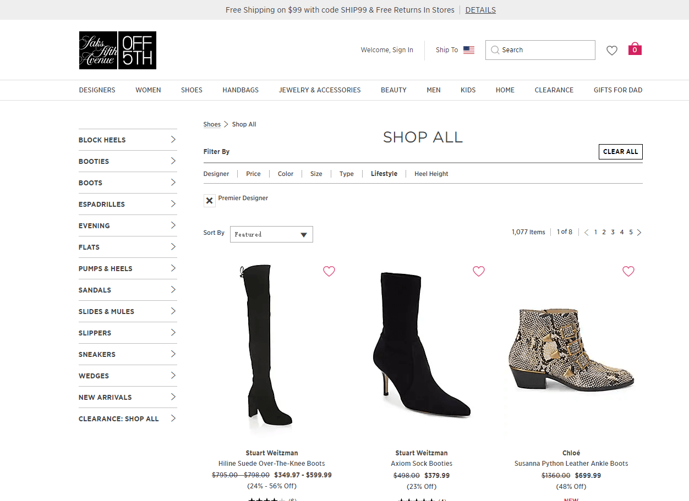This screenshot has height=501, width=689.
Task: Open the Pumps & Heels category
Action: (x=128, y=268)
